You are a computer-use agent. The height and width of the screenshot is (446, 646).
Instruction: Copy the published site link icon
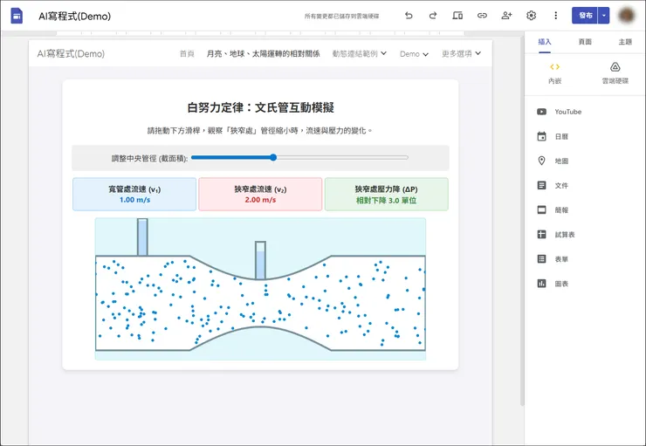tap(482, 16)
